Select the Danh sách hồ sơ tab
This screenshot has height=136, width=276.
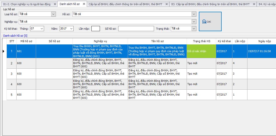tap(70, 4)
